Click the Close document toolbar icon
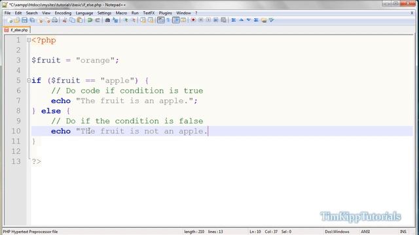The image size is (419, 235). point(41,20)
